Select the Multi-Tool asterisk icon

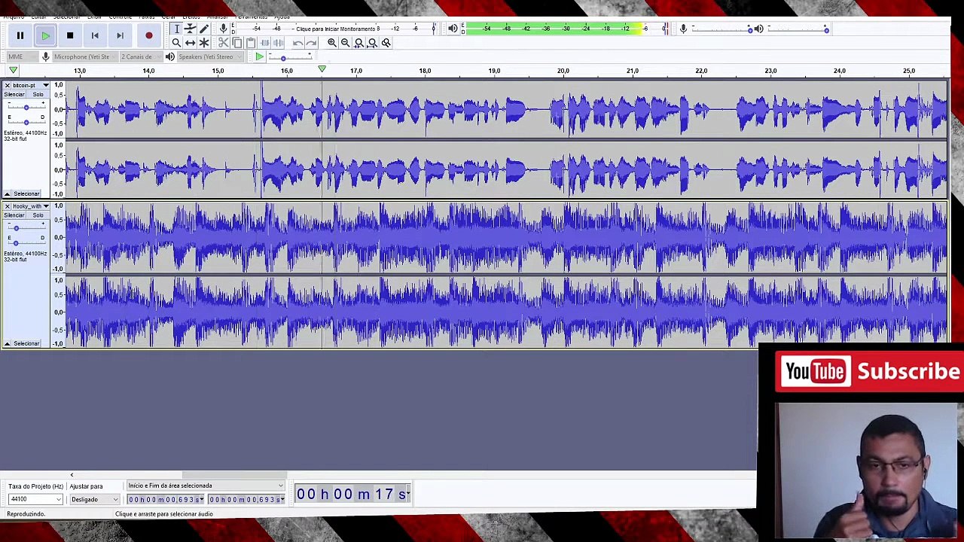click(203, 43)
